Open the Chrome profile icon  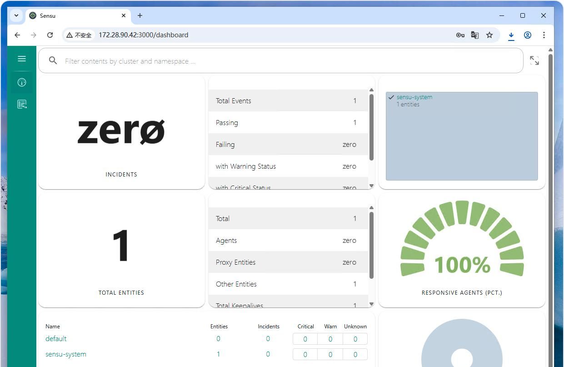click(528, 35)
